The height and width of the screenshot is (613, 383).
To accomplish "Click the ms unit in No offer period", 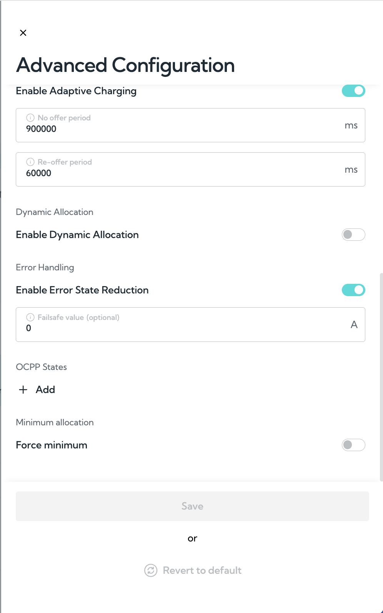I will point(351,125).
